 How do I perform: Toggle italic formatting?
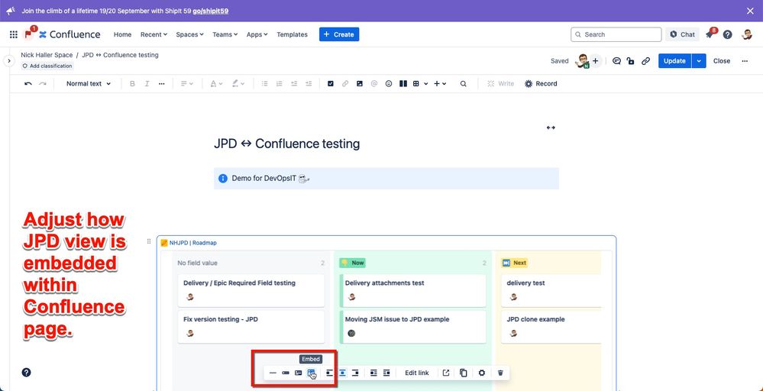[147, 84]
